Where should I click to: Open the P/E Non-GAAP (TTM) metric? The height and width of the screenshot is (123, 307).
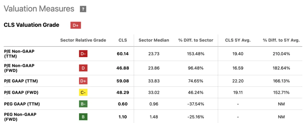(19, 54)
